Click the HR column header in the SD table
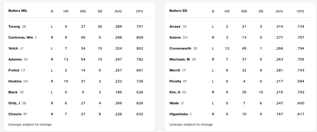 click(227, 11)
